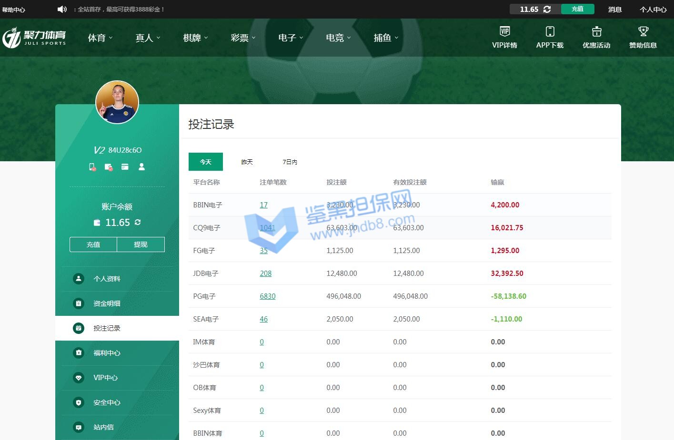Select the 7日内 tab

(x=290, y=162)
